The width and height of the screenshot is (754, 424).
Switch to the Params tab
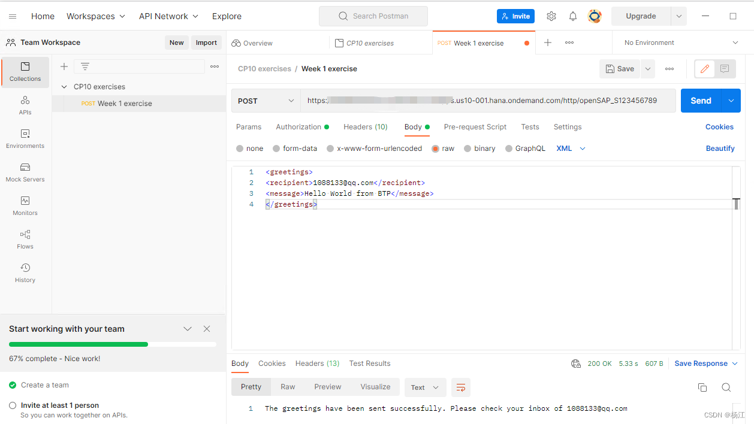(x=249, y=127)
